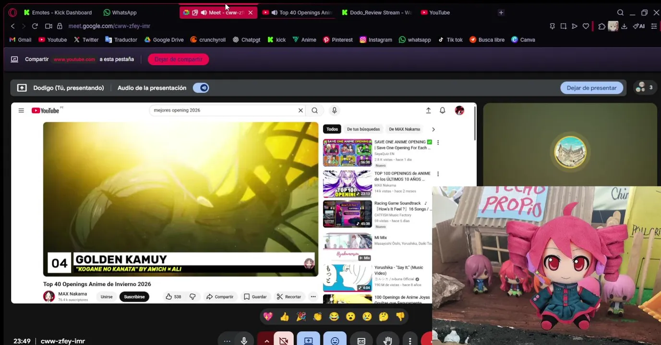This screenshot has height=345, width=661.
Task: Open Meet more options vertical dots
Action: [410, 341]
